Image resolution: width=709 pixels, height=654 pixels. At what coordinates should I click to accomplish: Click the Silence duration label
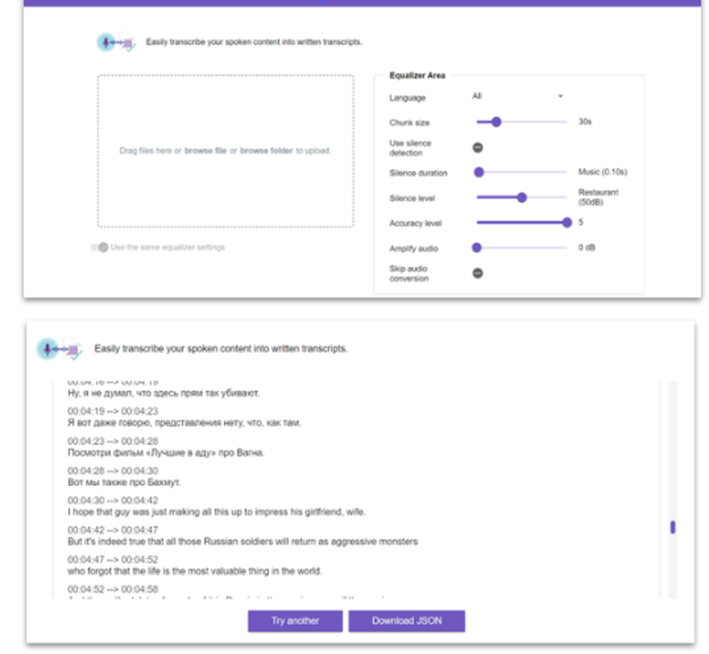click(x=418, y=173)
